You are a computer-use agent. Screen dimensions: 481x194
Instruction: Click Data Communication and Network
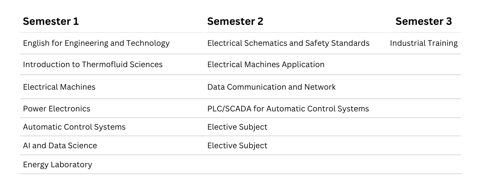pos(272,87)
